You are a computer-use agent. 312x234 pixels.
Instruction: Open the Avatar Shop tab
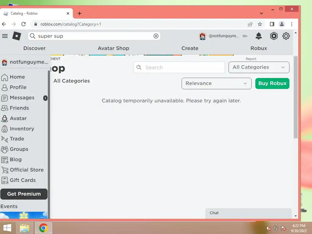pos(113,48)
